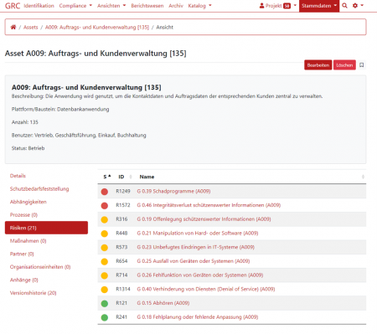This screenshot has width=377, height=334.
Task: Click the yellow status dot for R448
Action: pyautogui.click(x=105, y=234)
